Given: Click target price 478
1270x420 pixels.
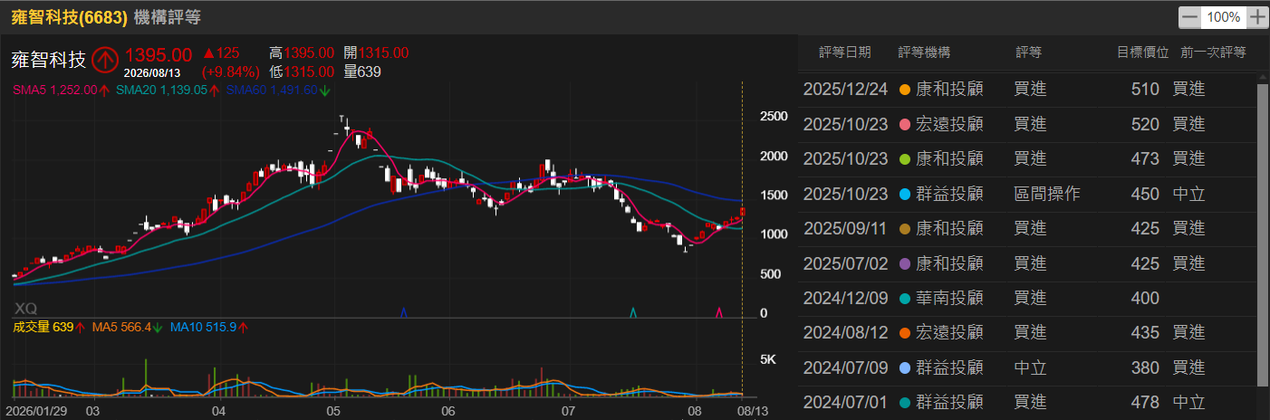Looking at the screenshot, I should point(1145,403).
